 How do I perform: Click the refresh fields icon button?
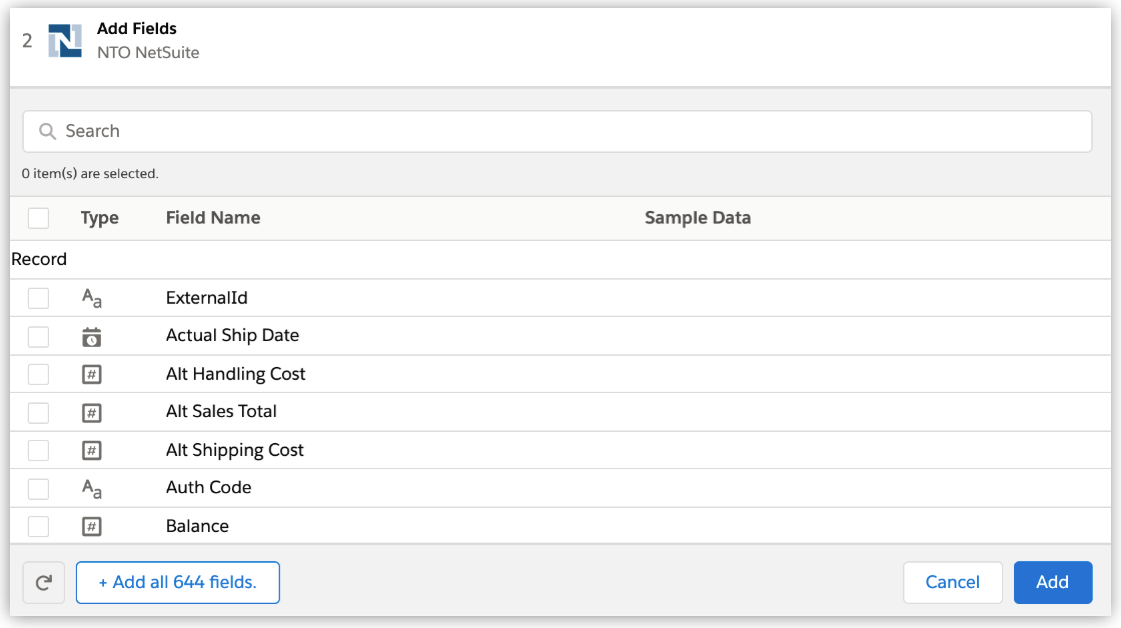[44, 582]
